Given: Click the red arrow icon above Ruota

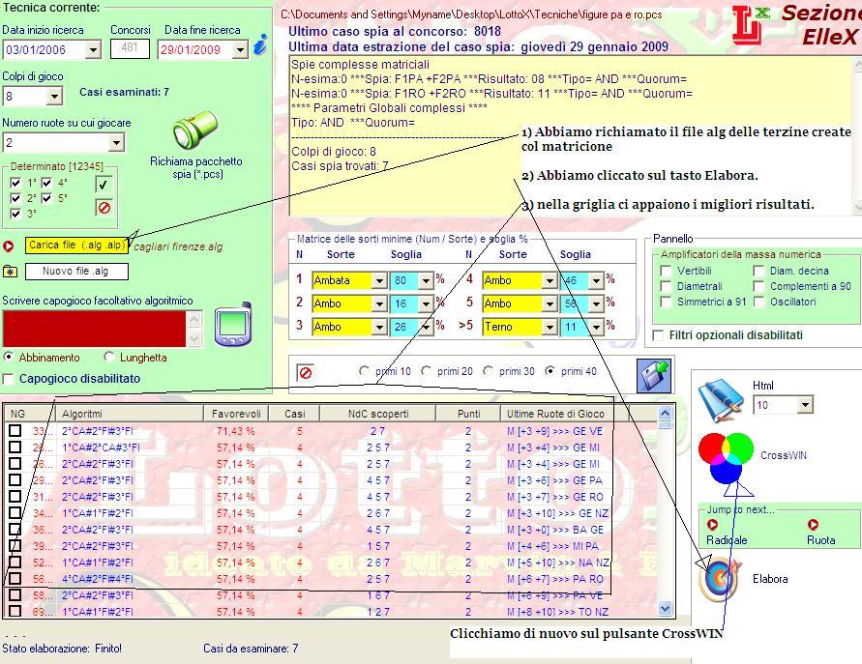Looking at the screenshot, I should click(813, 525).
